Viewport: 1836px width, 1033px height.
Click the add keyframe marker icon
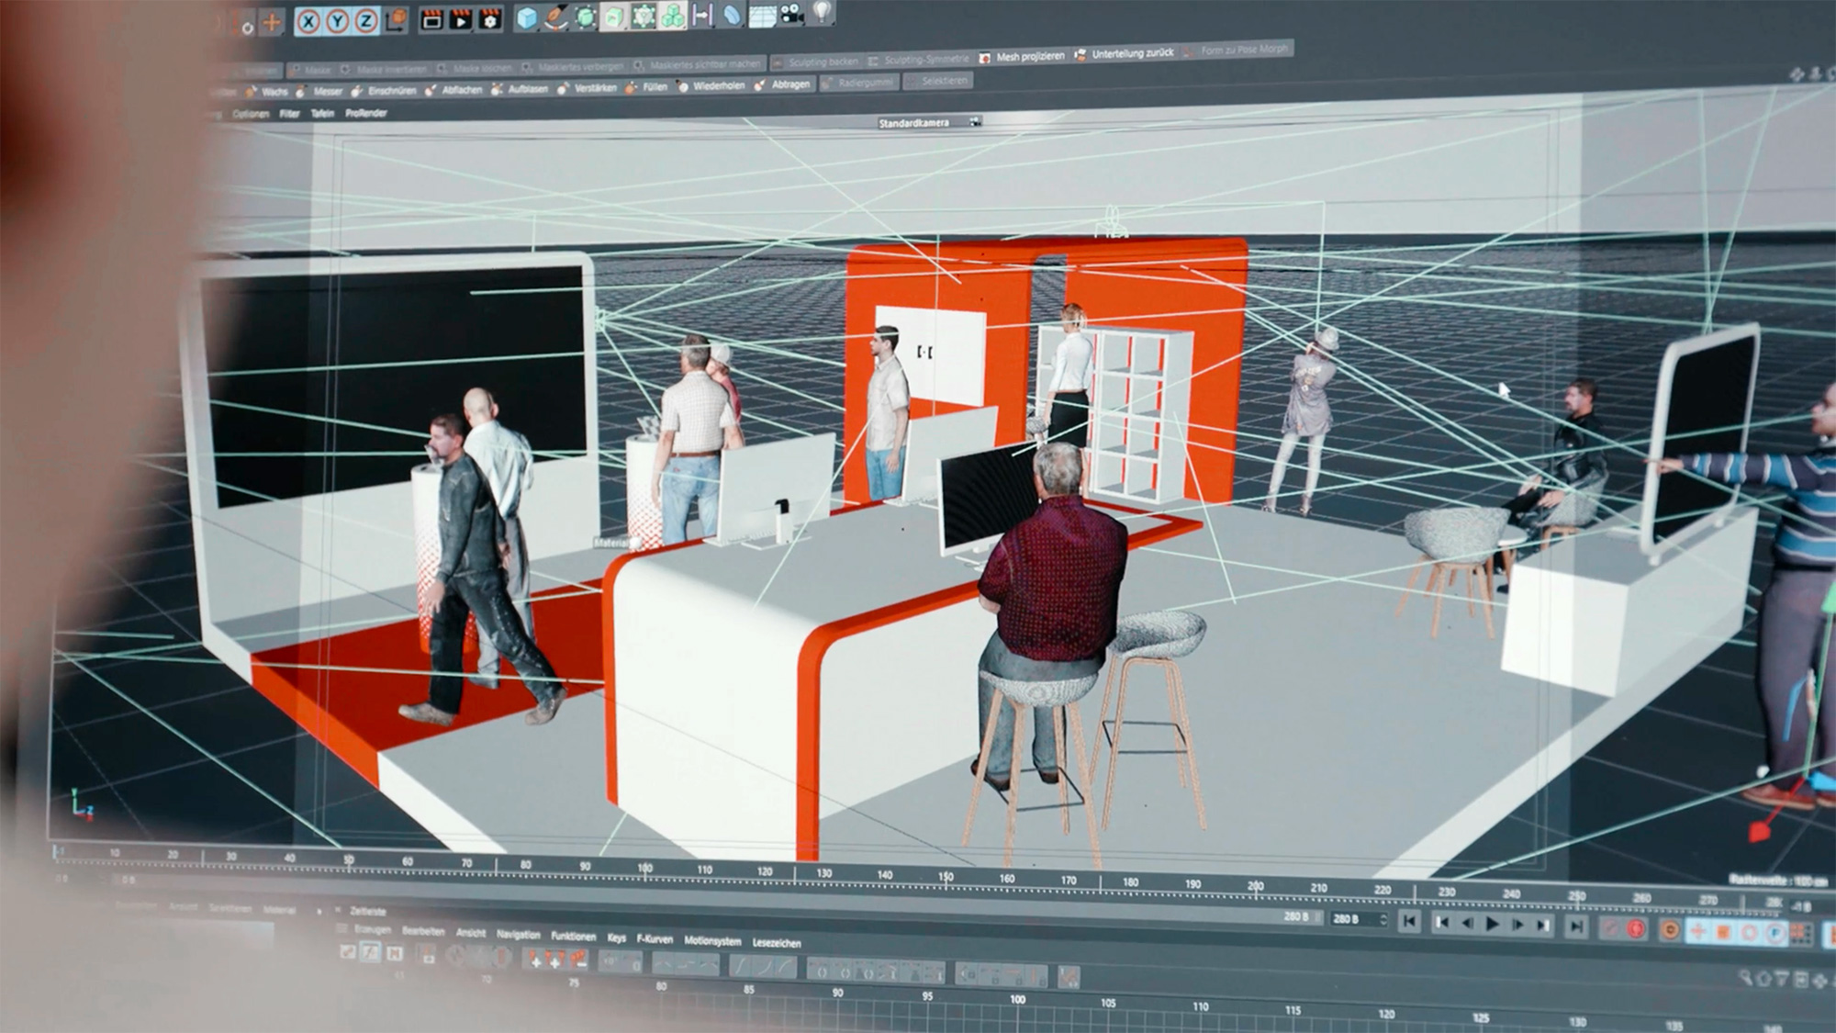click(x=534, y=960)
